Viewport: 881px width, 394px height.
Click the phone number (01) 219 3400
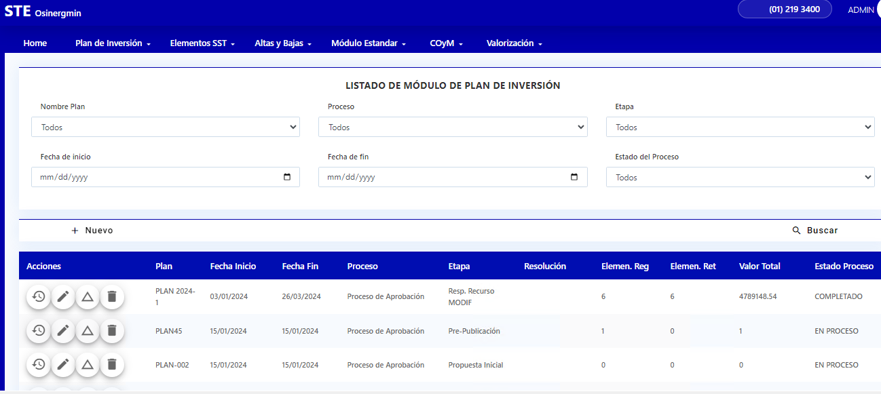(x=785, y=9)
